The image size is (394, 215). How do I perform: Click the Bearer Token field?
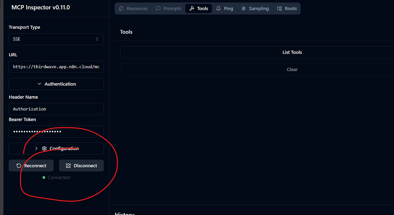coord(56,131)
